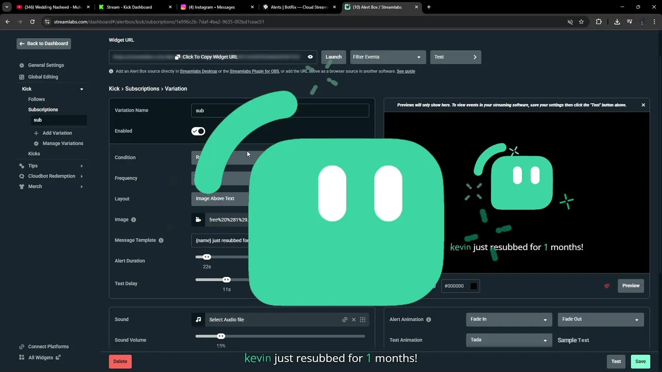Image resolution: width=662 pixels, height=372 pixels.
Task: Click the All Widgets grid icon
Action: 22,358
